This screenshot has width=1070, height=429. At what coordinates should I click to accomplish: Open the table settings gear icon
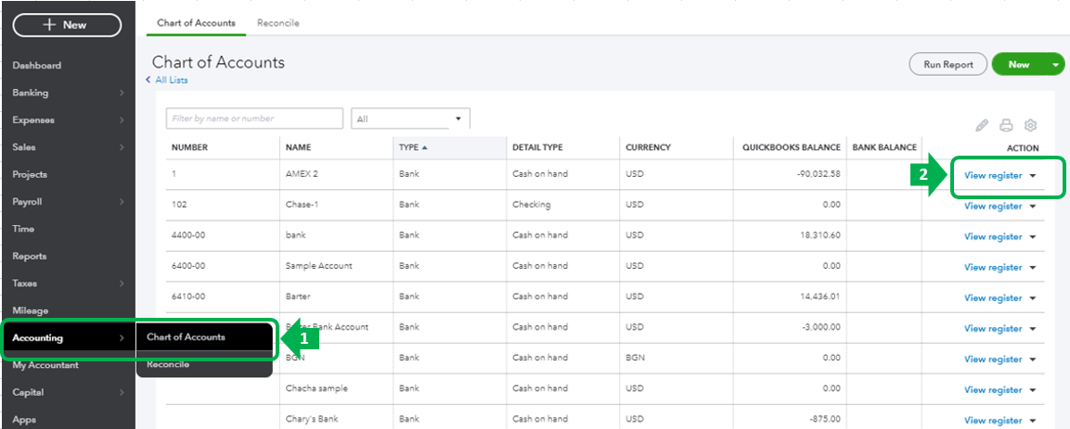click(1030, 125)
